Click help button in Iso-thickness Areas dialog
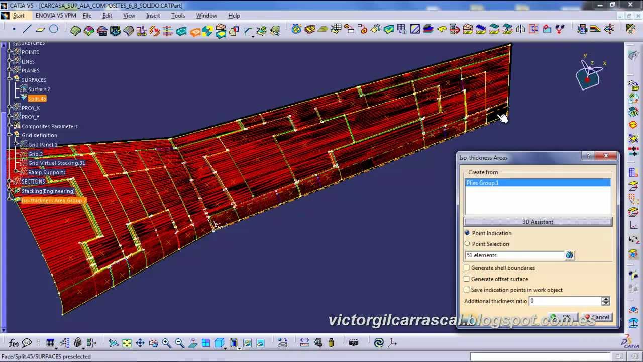The height and width of the screenshot is (362, 643). coord(588,156)
